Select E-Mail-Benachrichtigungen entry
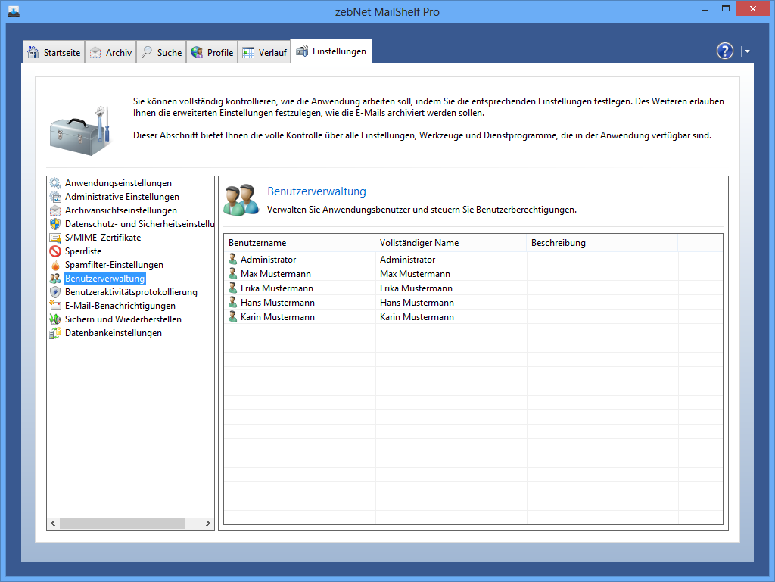775x582 pixels. coord(120,306)
